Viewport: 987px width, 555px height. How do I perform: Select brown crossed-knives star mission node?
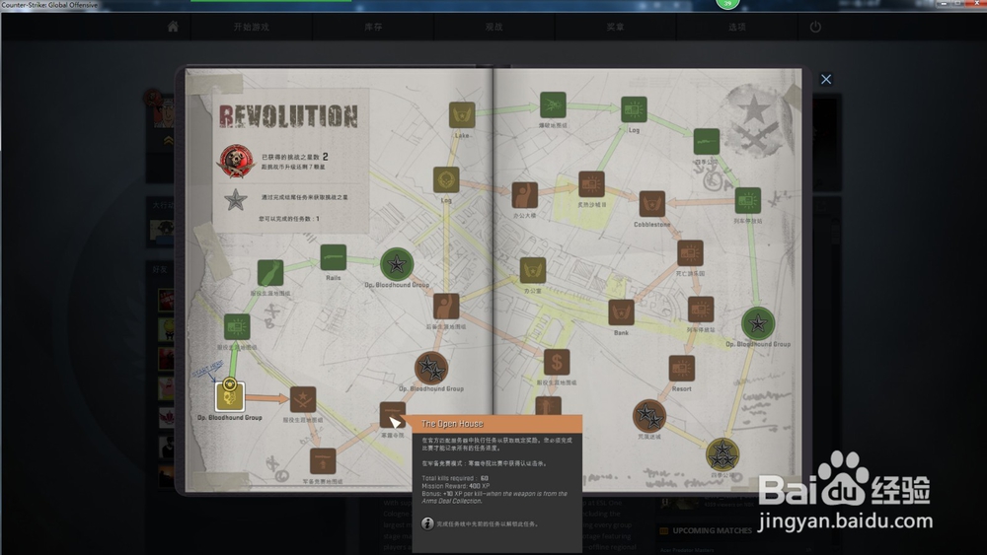click(x=303, y=400)
